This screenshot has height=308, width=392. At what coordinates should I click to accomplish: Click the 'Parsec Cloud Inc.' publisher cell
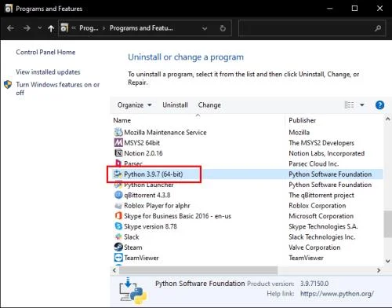pyautogui.click(x=314, y=163)
